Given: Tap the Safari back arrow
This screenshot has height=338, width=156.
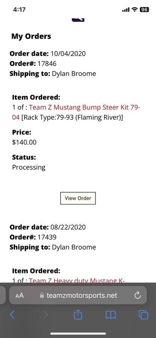Looking at the screenshot, I should (x=12, y=315).
